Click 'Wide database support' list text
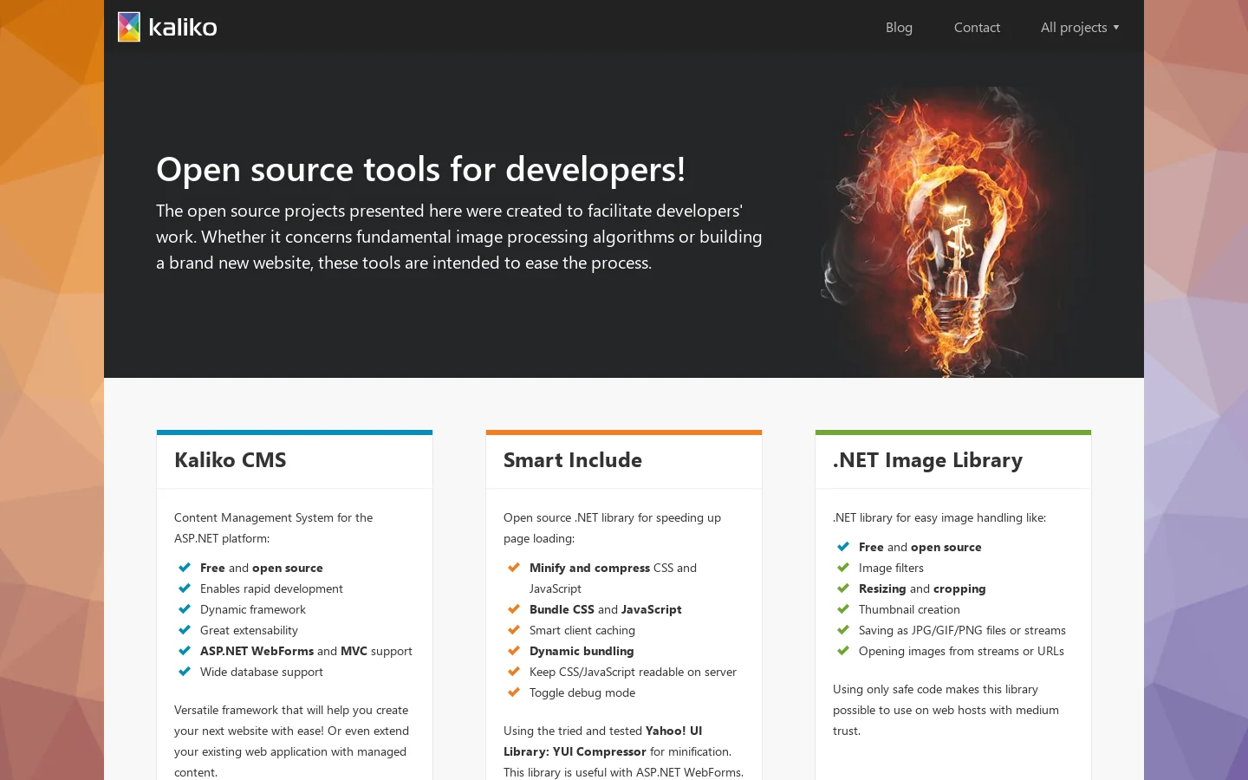 tap(262, 672)
